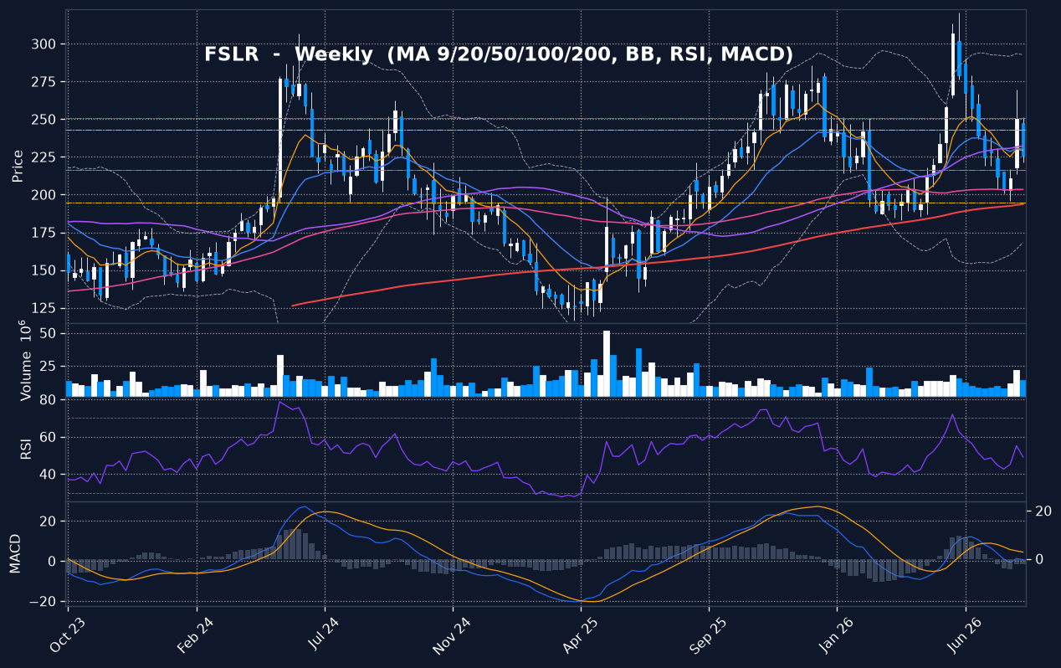Image resolution: width=1061 pixels, height=668 pixels.
Task: Click the 225 price tick label
Action: (x=44, y=157)
